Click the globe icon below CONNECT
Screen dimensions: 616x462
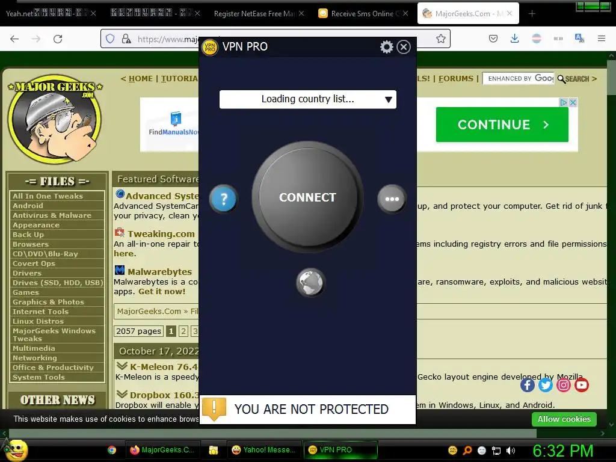(x=310, y=283)
